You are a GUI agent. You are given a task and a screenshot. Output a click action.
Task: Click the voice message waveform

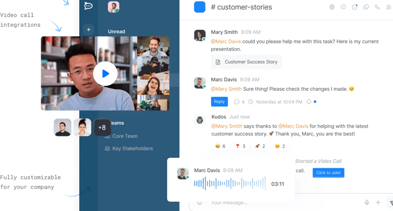[229, 184]
